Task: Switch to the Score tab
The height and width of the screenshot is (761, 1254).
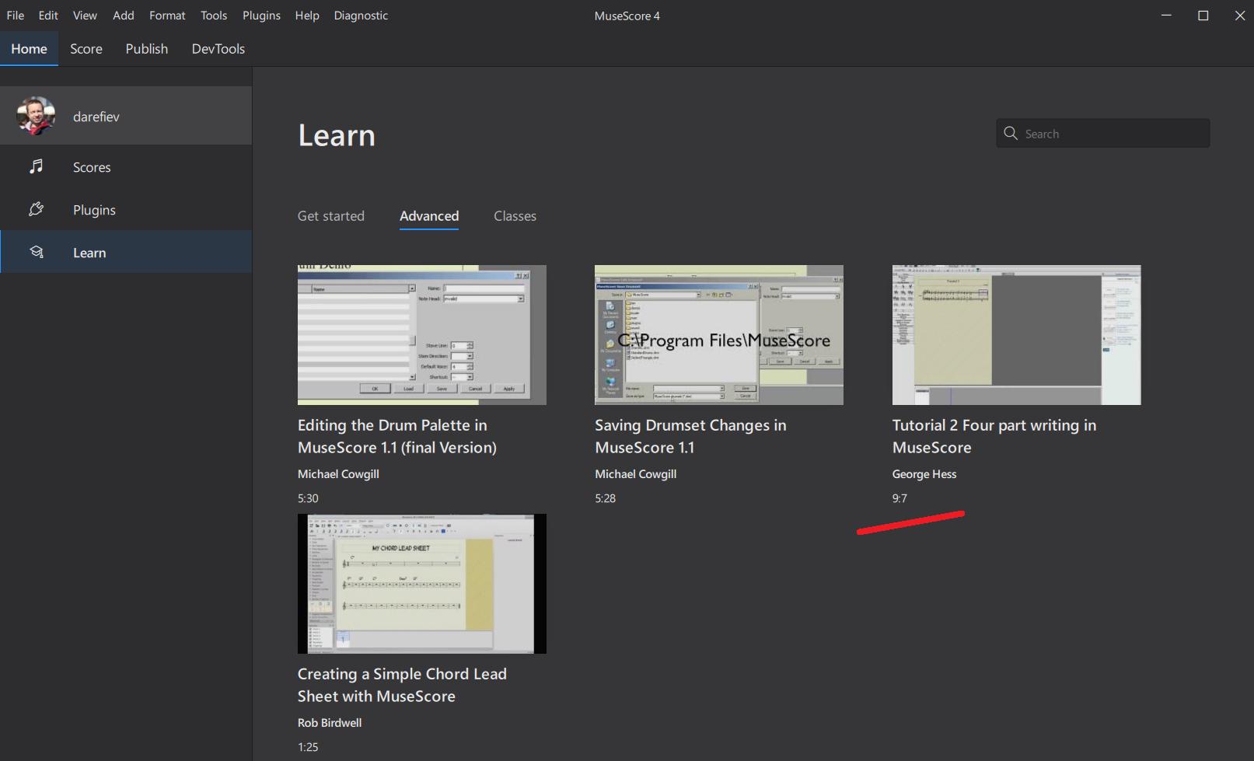Action: point(86,48)
